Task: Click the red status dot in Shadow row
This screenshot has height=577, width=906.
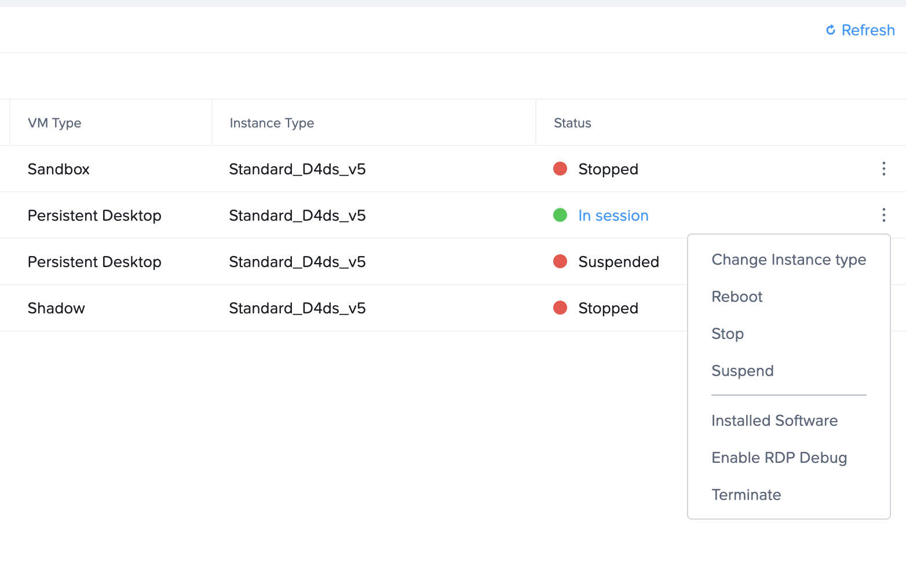Action: tap(560, 308)
